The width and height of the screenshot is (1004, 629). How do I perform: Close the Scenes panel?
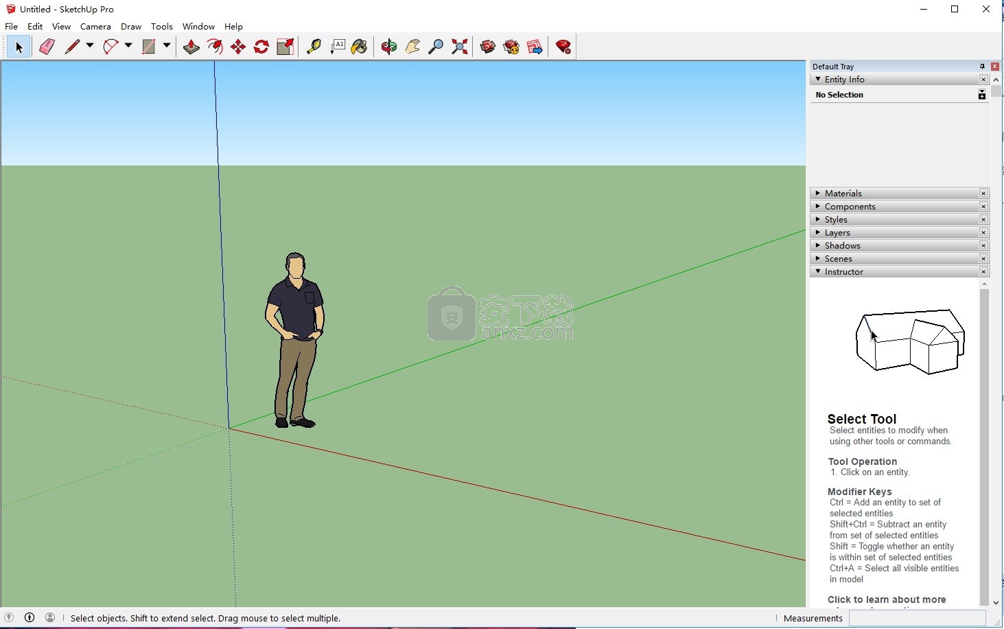point(983,259)
